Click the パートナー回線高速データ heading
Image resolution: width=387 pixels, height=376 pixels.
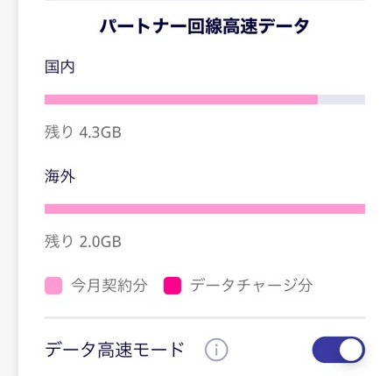click(x=204, y=26)
